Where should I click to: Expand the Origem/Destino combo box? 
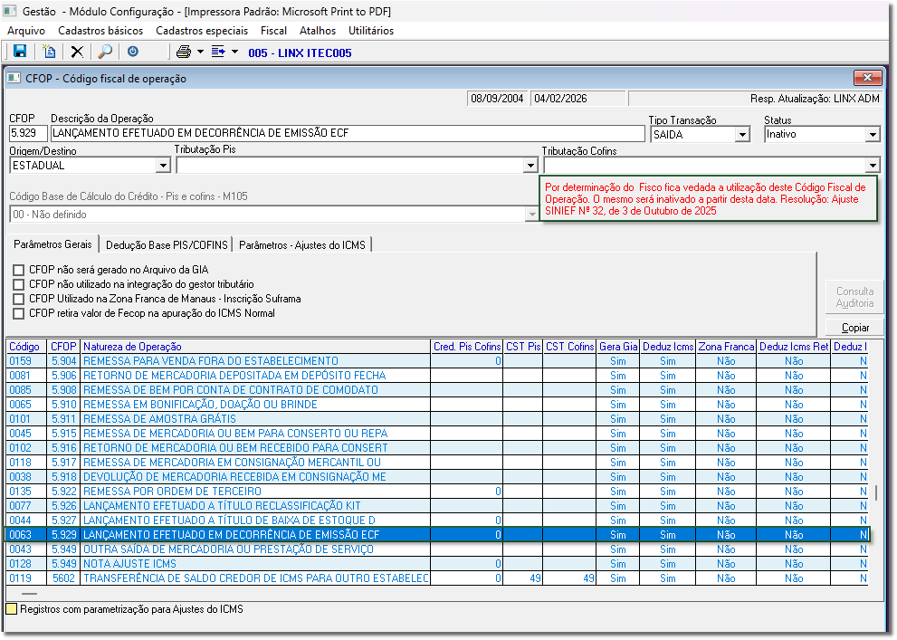pos(163,166)
